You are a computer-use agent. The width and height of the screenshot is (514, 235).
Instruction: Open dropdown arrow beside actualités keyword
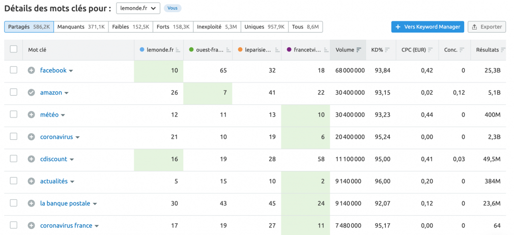(x=72, y=182)
